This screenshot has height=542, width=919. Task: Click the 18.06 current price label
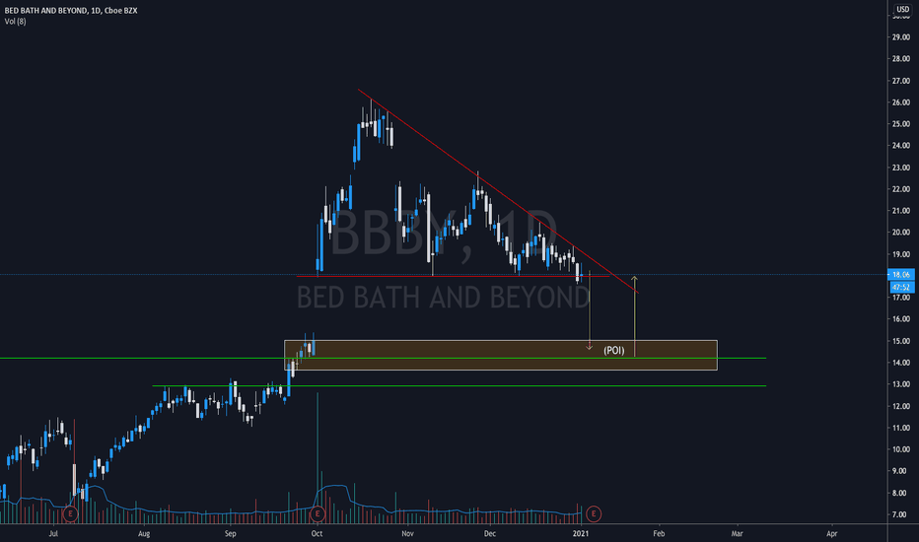tap(901, 274)
